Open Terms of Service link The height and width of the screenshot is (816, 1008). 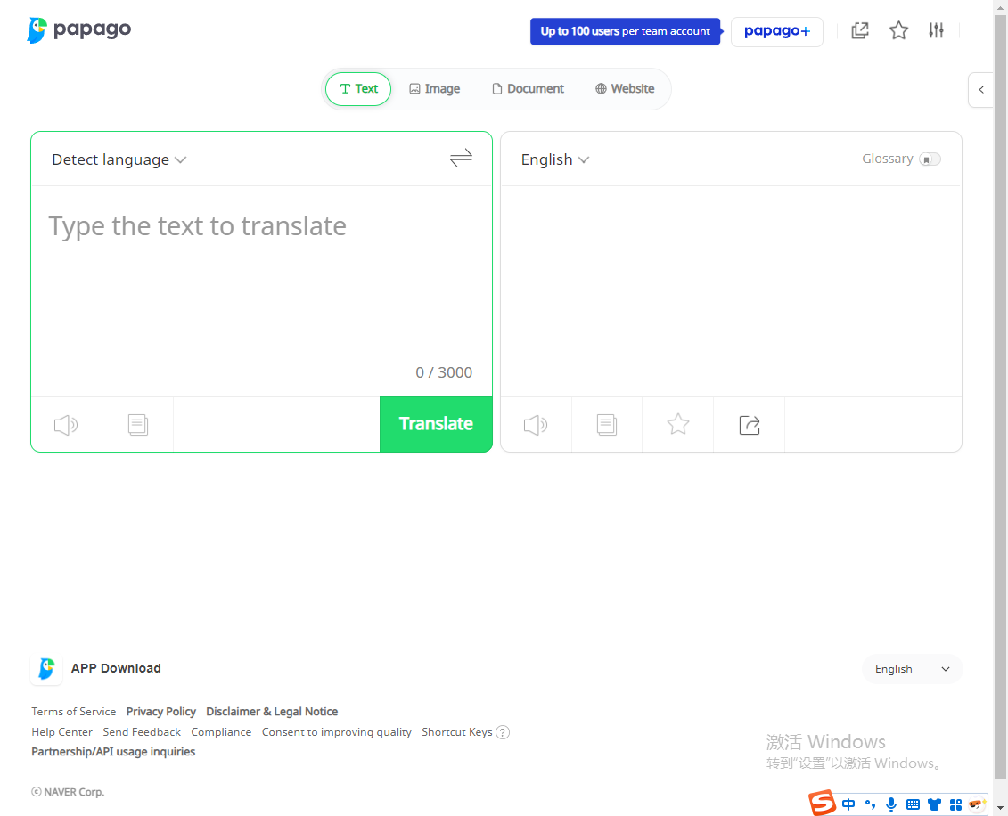tap(74, 712)
